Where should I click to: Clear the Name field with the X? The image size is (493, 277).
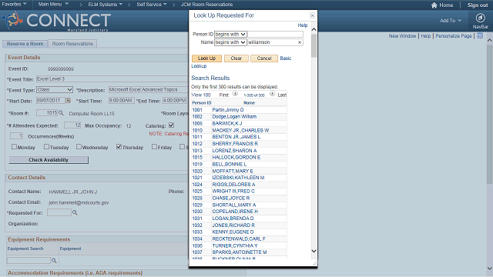click(x=300, y=42)
